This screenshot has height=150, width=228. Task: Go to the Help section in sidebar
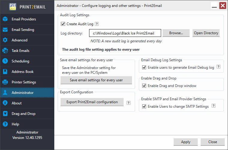(15, 124)
